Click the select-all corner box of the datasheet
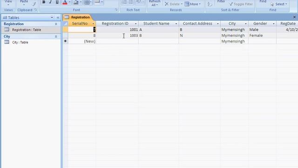This screenshot has height=168, width=298. click(x=65, y=24)
